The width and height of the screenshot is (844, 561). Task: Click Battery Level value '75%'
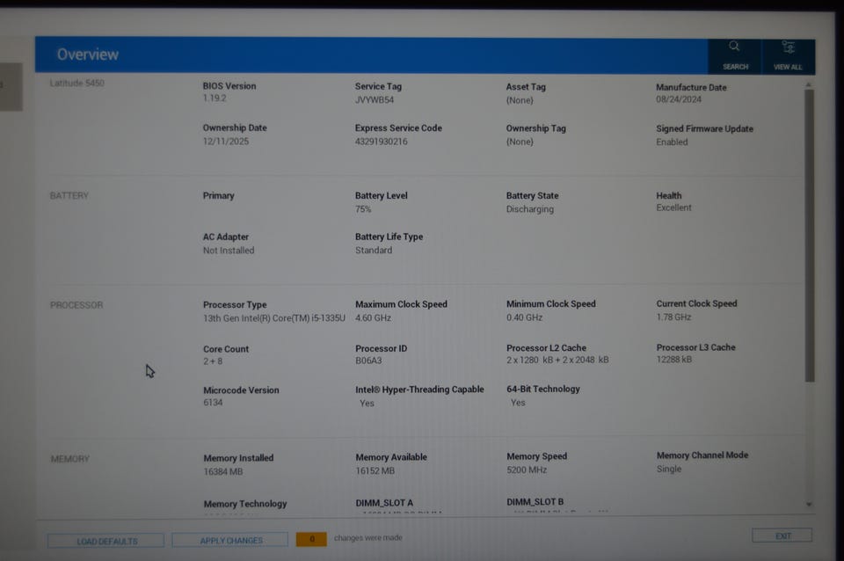pyautogui.click(x=363, y=209)
